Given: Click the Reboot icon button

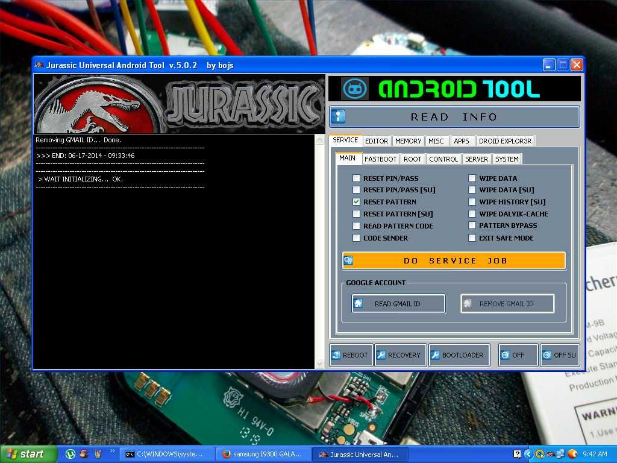Looking at the screenshot, I should [x=336, y=355].
